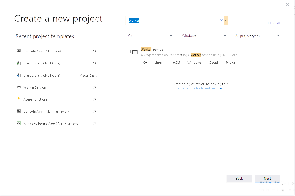Click the Next button
295x196 pixels.
(267, 178)
